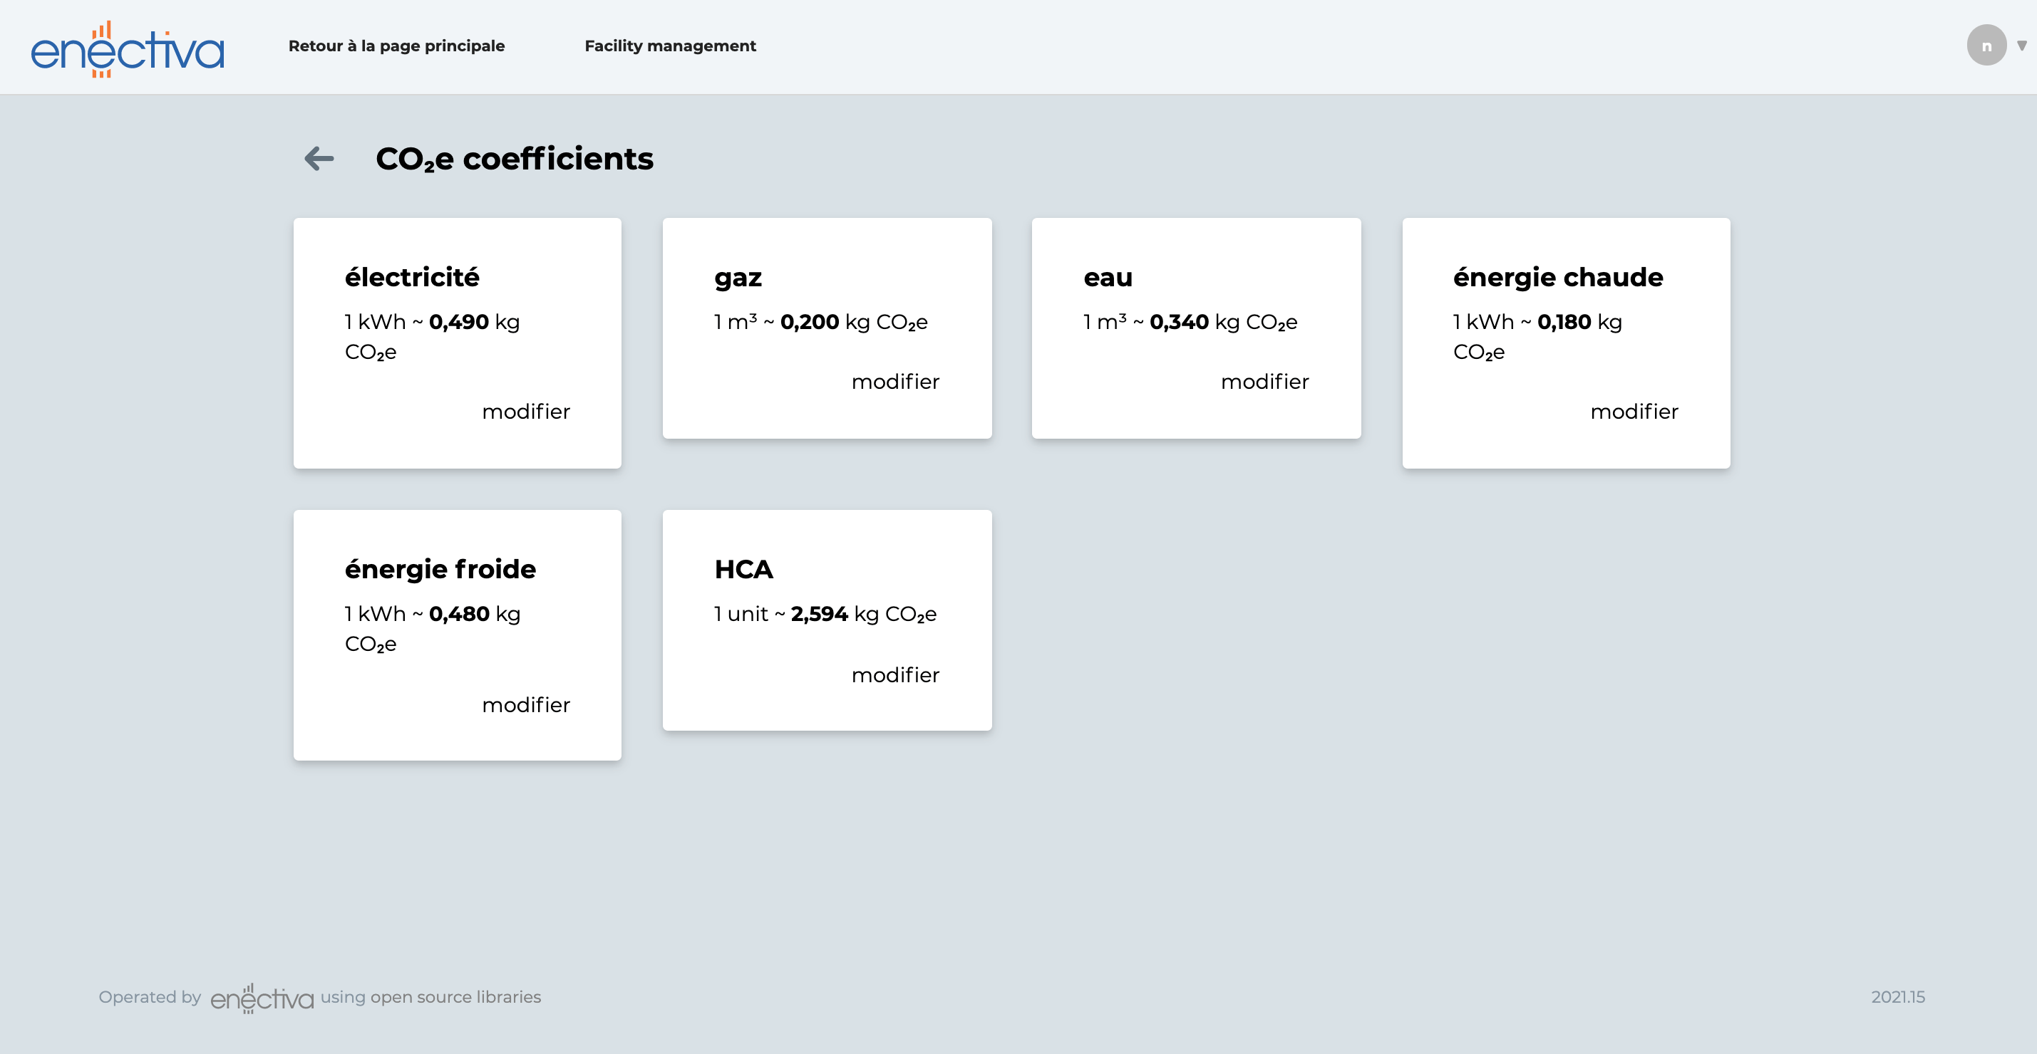Click the 0,340 eau coefficient value
This screenshot has height=1054, width=2037.
(1178, 323)
